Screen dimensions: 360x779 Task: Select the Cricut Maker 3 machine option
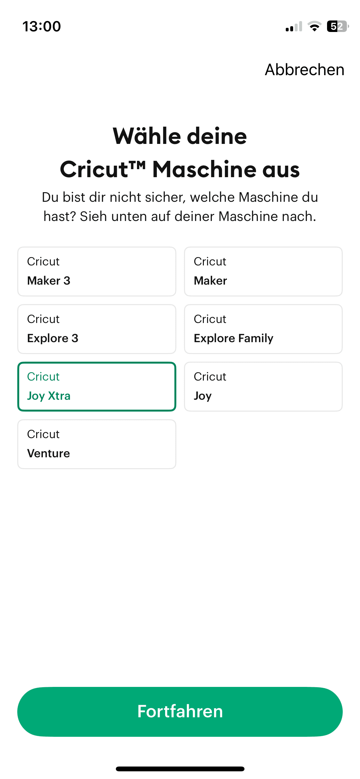coord(97,271)
